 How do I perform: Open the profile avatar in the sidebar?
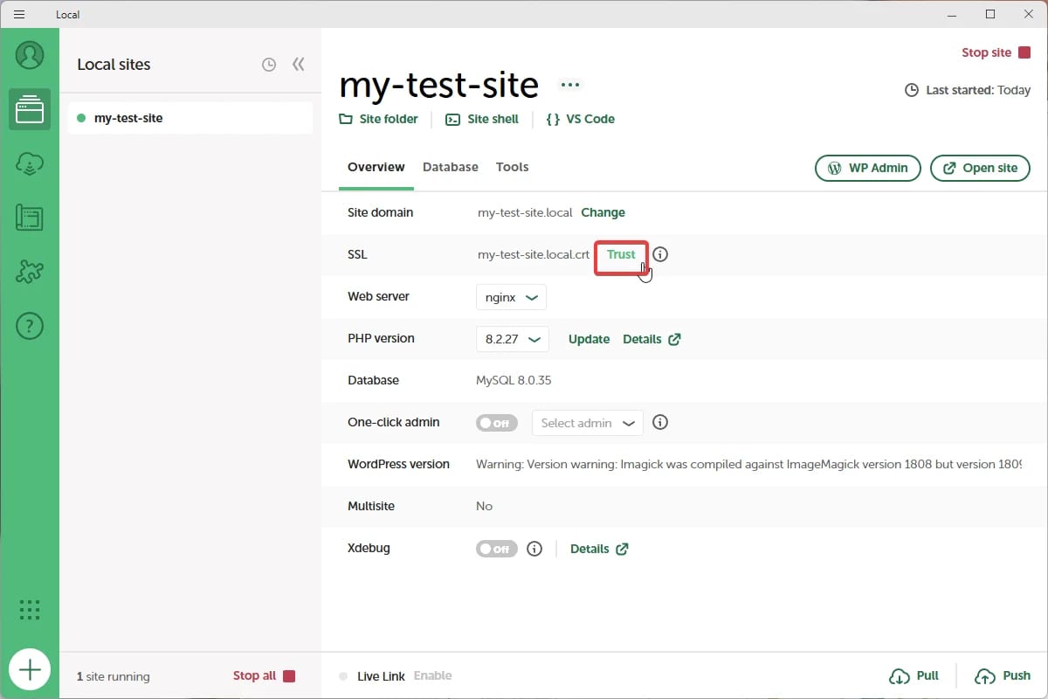point(30,55)
